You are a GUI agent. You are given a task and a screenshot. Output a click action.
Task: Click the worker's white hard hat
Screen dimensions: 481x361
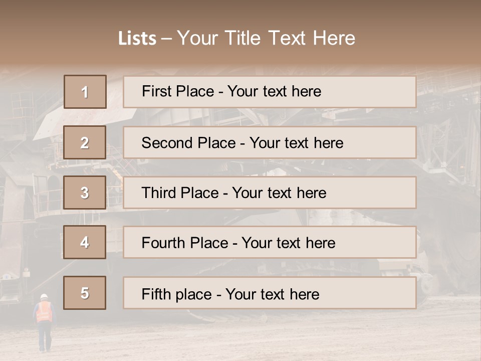click(44, 296)
